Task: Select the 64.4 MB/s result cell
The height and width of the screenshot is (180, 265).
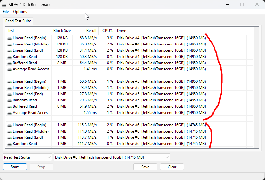Action: click(x=88, y=63)
